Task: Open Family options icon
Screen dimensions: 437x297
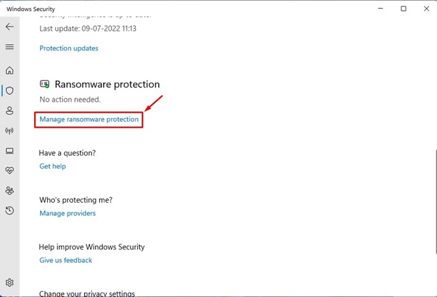Action: click(x=10, y=190)
